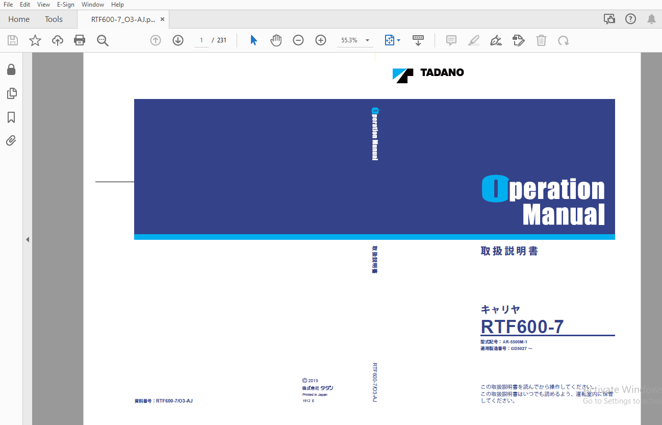662x425 pixels.
Task: Click the Printed in Japan text
Action: coord(315,394)
